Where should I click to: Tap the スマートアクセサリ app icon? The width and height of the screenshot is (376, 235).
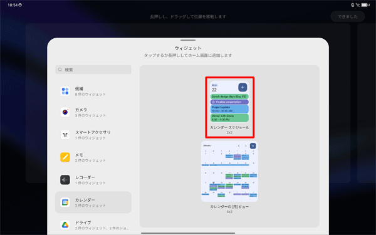point(65,135)
